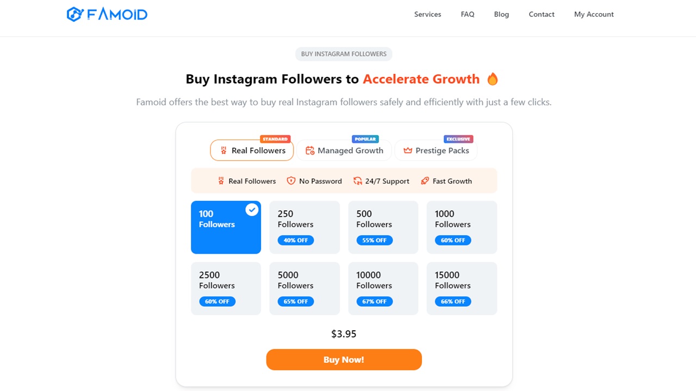
Task: Choose the 1000 Followers package
Action: point(462,227)
